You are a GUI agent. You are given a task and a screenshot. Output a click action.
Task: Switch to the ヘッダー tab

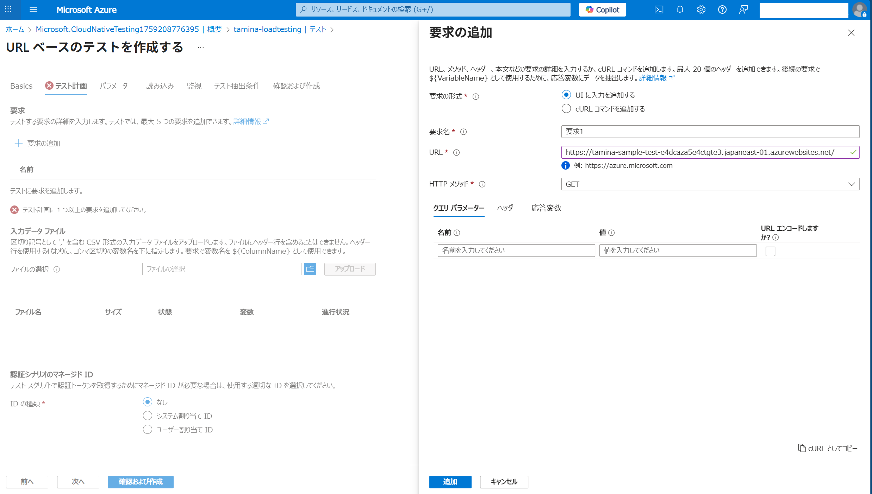[x=507, y=208]
